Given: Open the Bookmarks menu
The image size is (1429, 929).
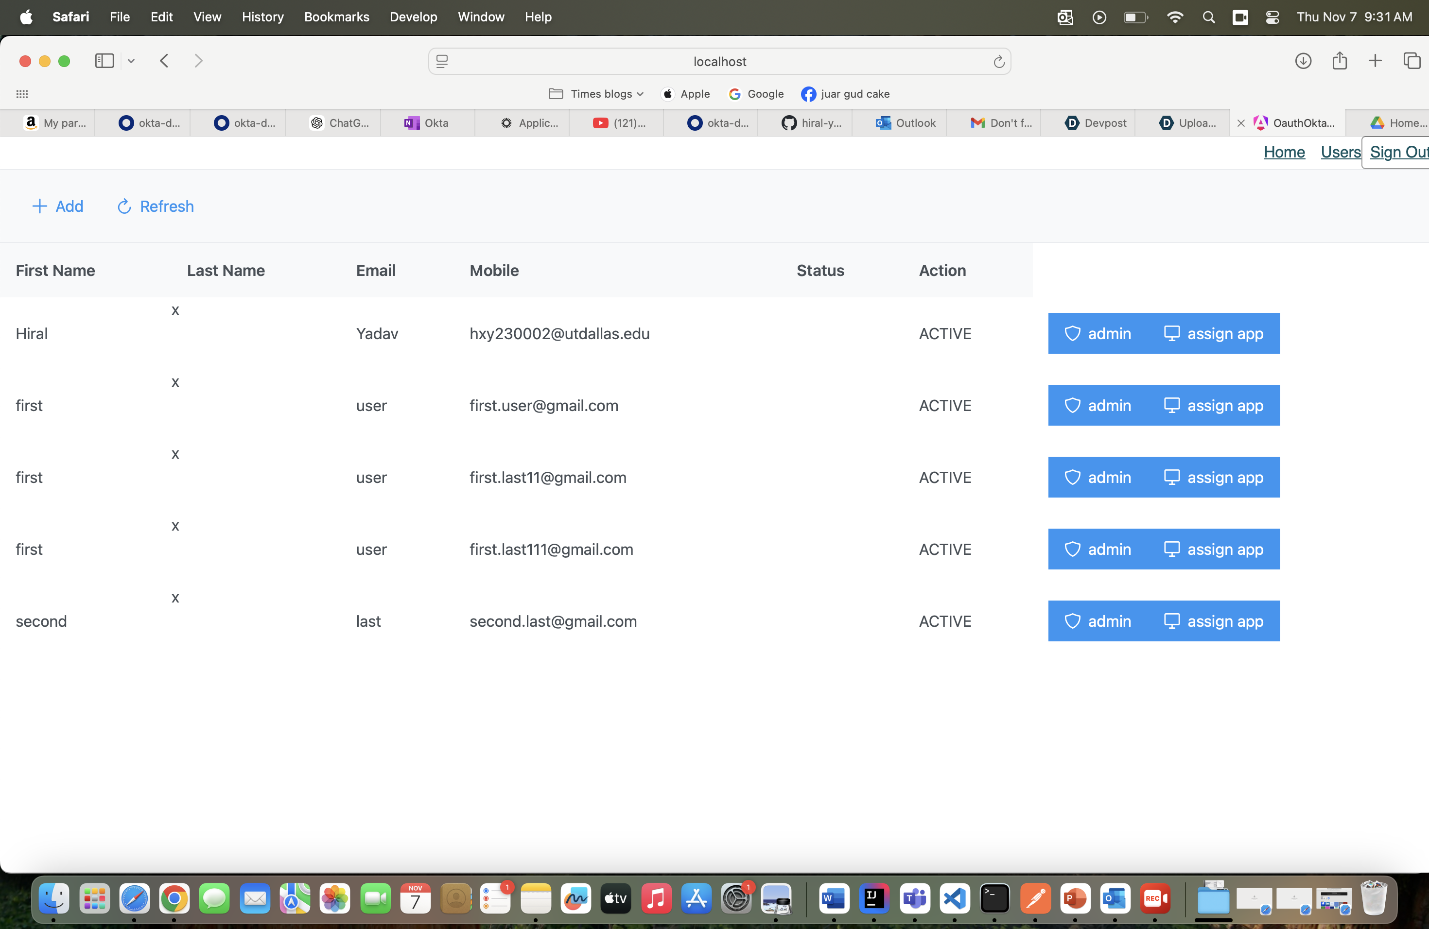Looking at the screenshot, I should point(336,17).
